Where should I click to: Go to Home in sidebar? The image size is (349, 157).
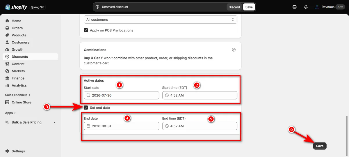[x=31, y=21]
